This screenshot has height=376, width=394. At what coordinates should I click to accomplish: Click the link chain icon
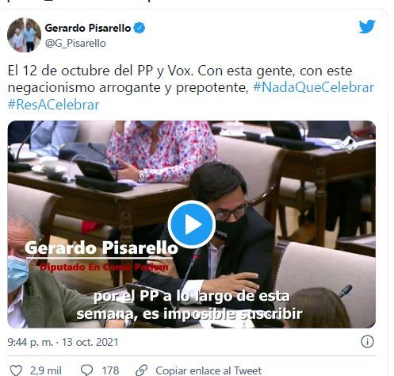point(141,370)
